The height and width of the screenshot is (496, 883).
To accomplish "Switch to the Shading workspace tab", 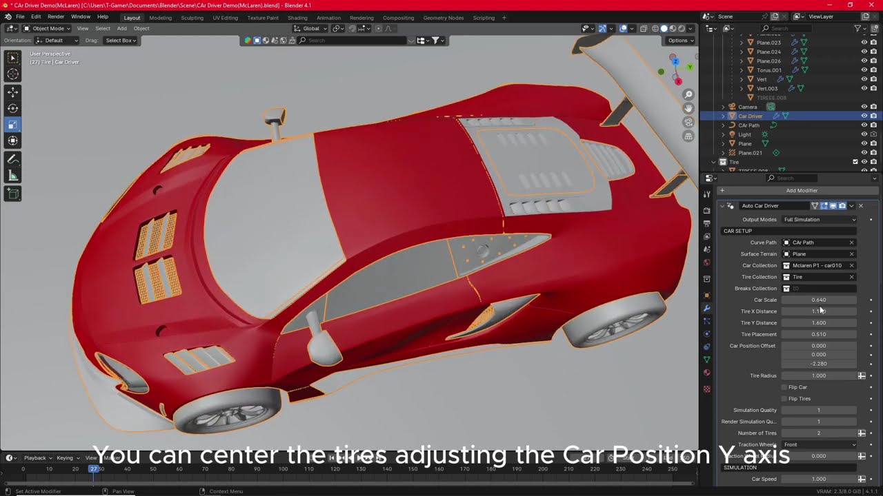I will coord(297,18).
